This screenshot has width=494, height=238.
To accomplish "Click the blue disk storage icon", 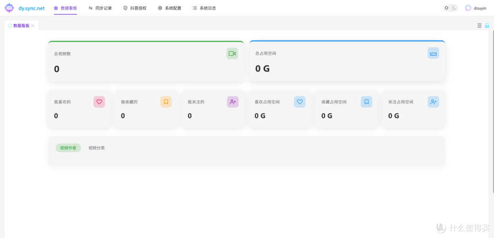I will point(433,53).
